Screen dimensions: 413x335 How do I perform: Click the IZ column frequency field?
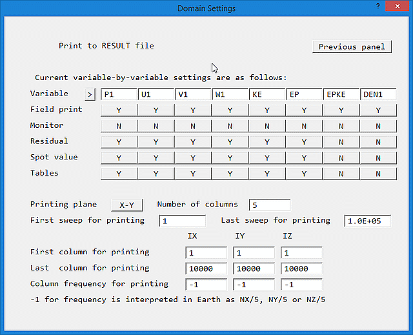[x=301, y=285]
